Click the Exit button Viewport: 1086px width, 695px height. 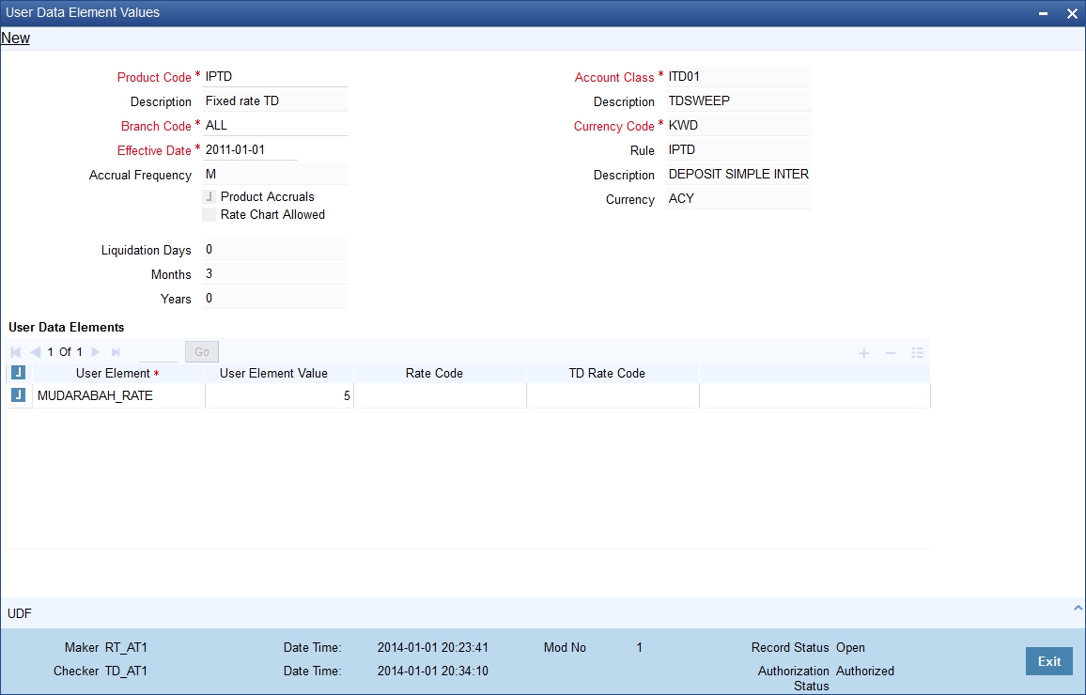pyautogui.click(x=1048, y=661)
